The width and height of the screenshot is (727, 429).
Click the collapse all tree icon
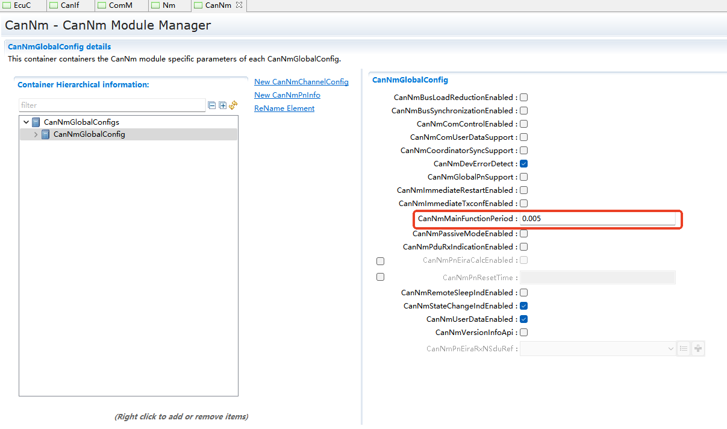(211, 105)
